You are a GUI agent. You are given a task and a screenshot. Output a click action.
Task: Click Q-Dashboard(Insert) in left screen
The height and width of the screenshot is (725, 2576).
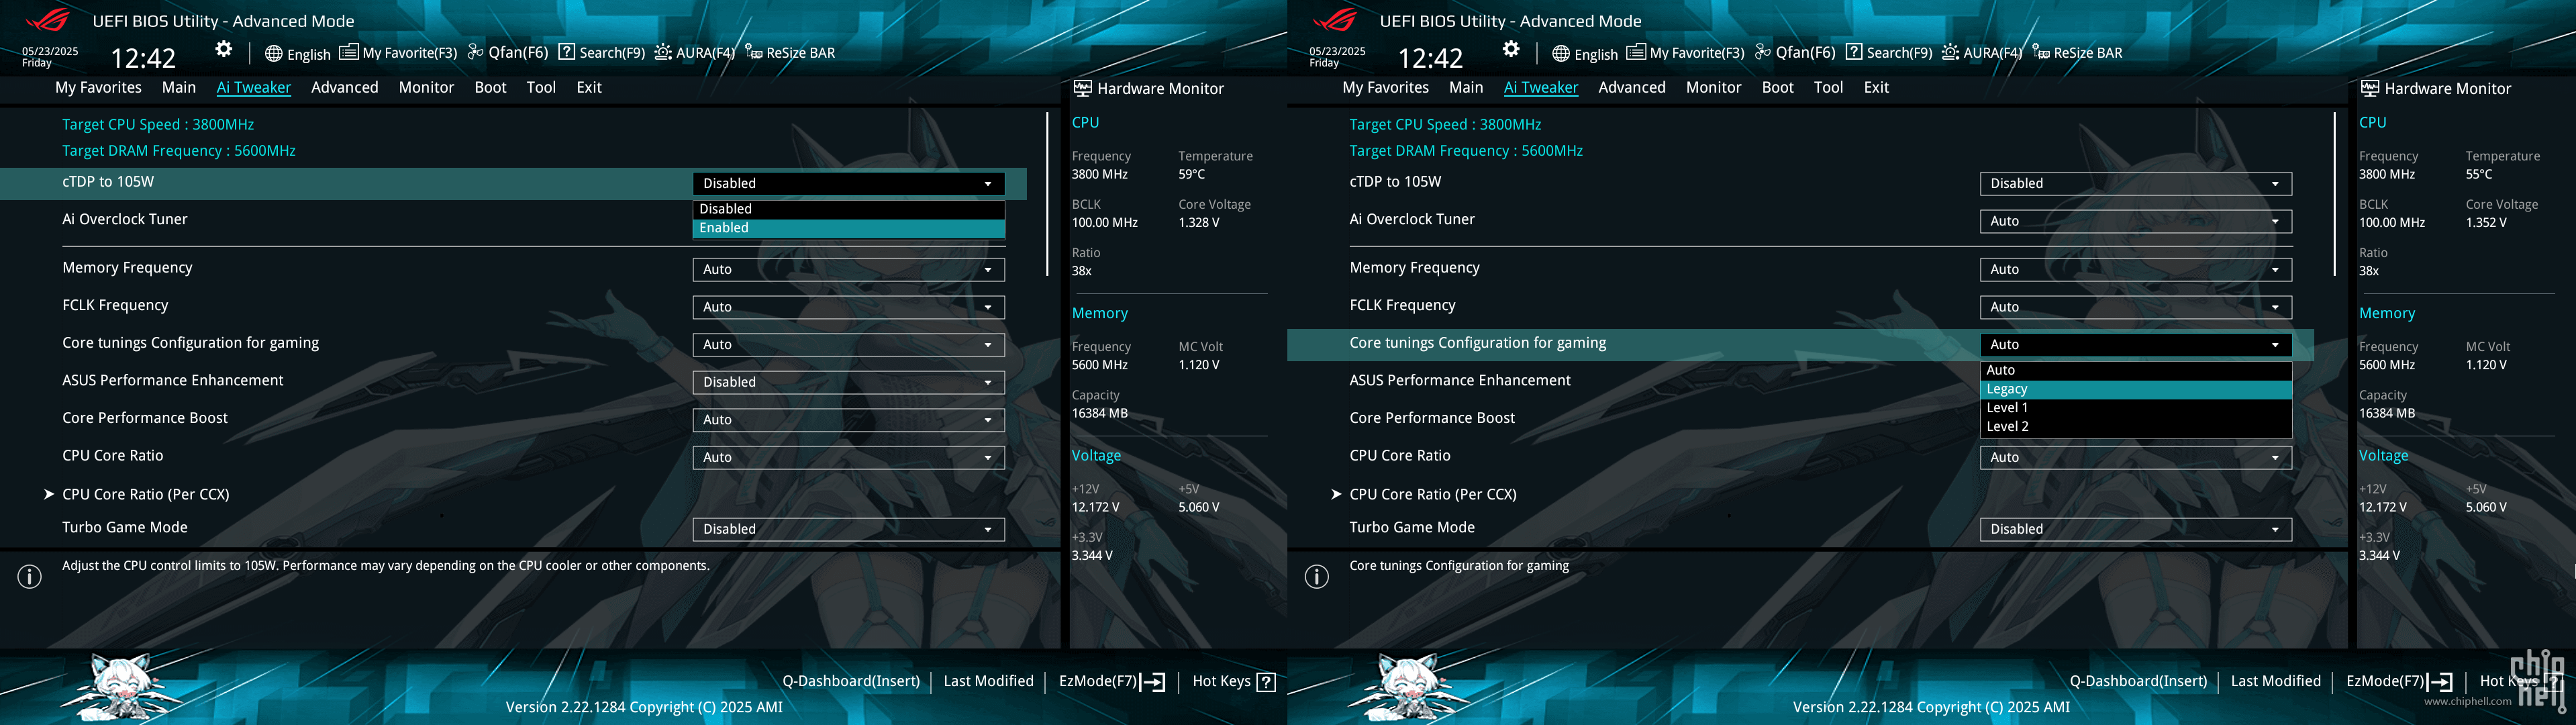[x=851, y=681]
